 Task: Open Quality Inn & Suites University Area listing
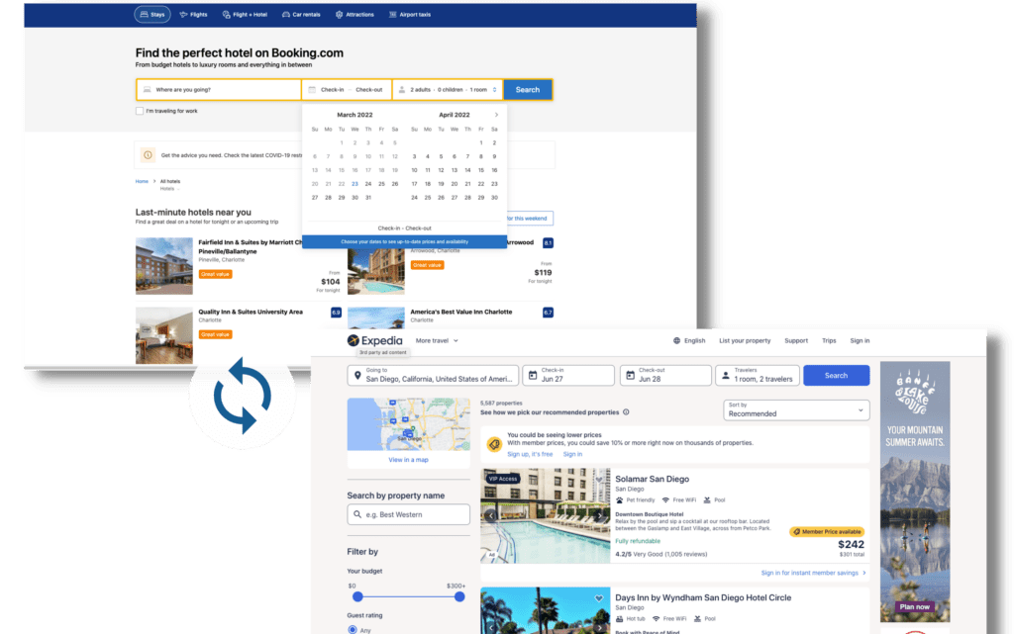tap(251, 312)
